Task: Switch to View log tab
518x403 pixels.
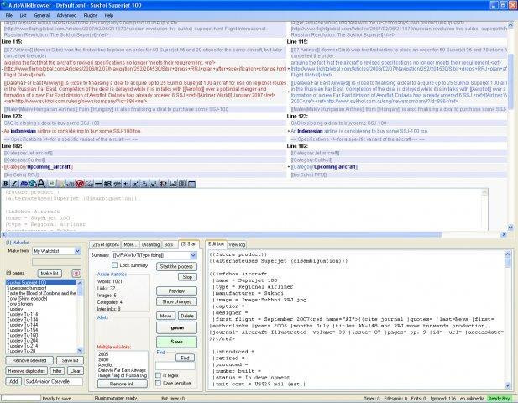Action: tap(237, 245)
